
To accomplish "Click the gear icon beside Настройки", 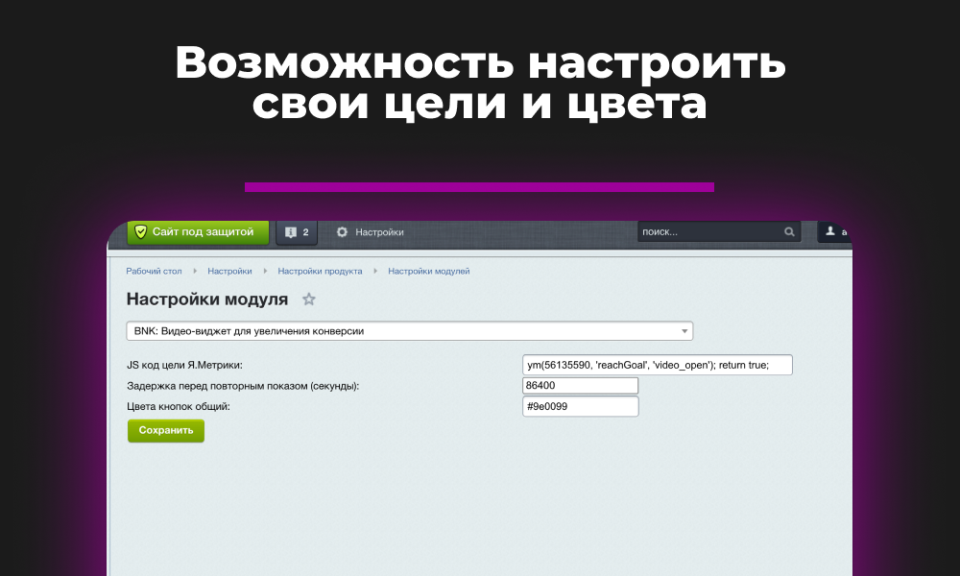I will (342, 232).
